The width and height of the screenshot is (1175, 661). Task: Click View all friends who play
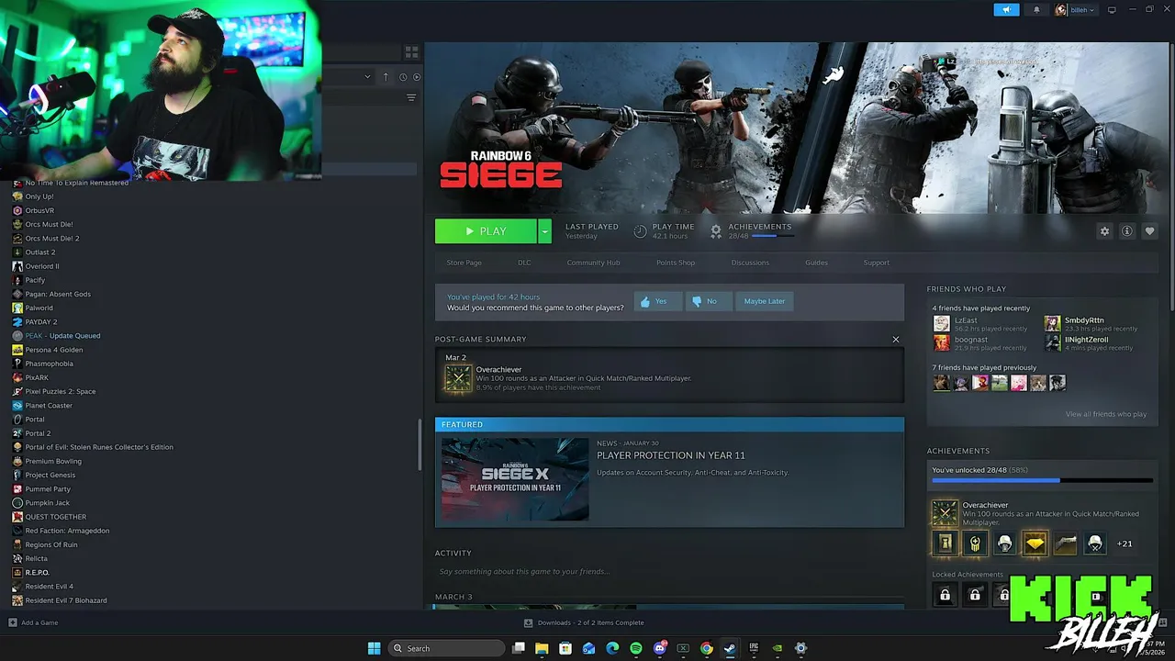pos(1105,414)
